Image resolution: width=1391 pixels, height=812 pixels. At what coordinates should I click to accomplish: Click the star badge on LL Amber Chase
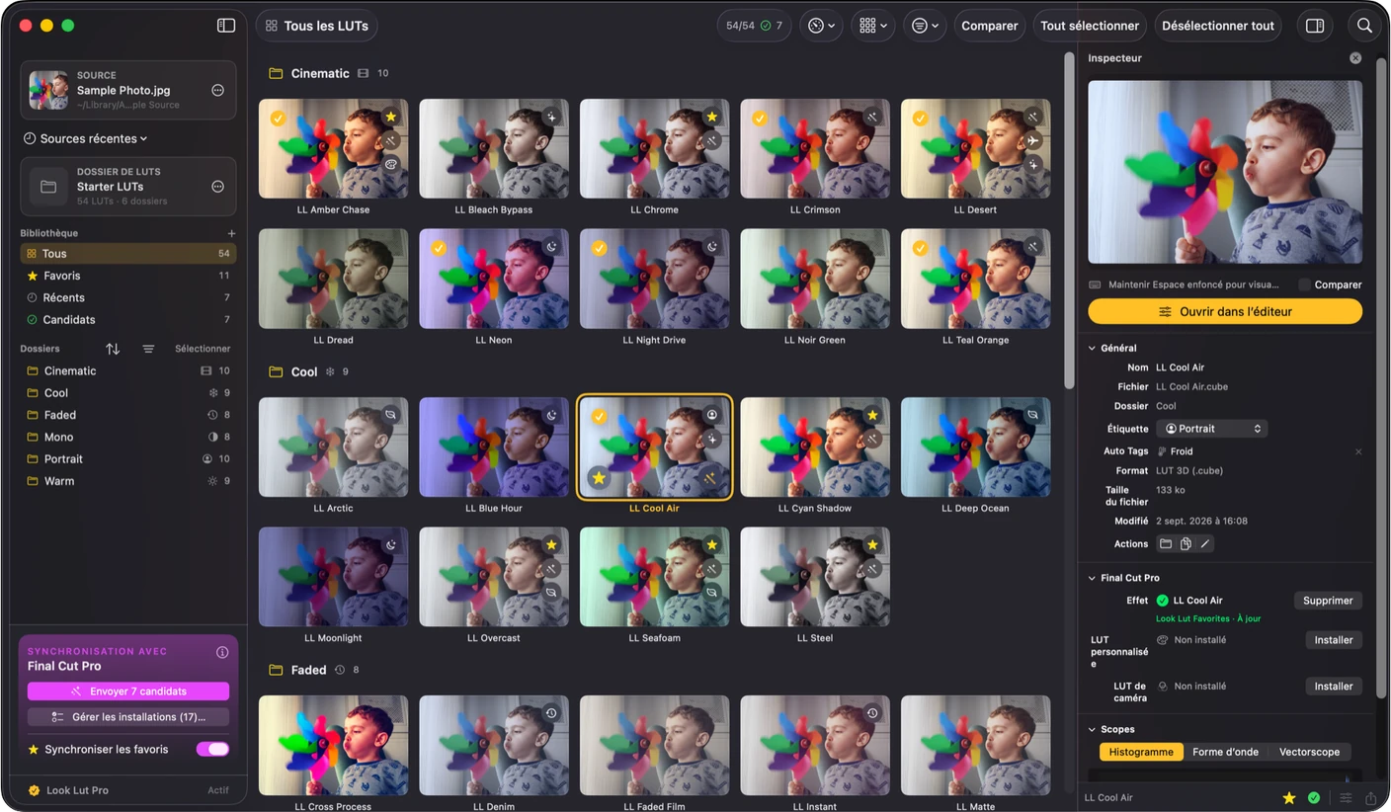[x=391, y=117]
